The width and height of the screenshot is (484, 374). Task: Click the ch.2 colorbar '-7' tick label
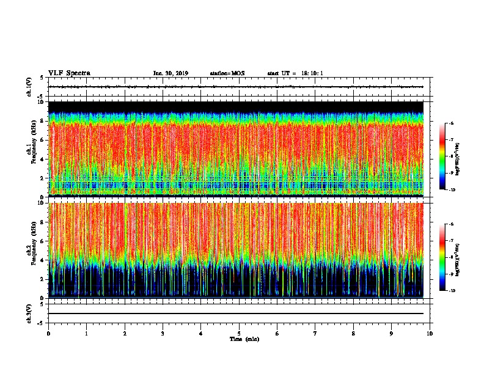(451, 240)
